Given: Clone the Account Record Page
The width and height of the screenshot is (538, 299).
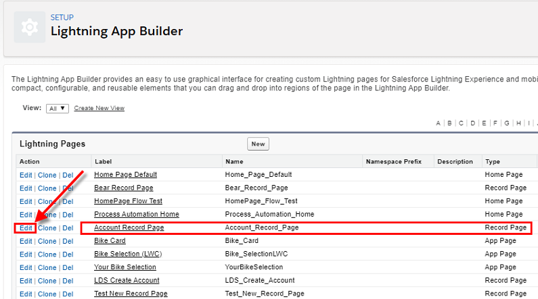Looking at the screenshot, I should (x=47, y=228).
